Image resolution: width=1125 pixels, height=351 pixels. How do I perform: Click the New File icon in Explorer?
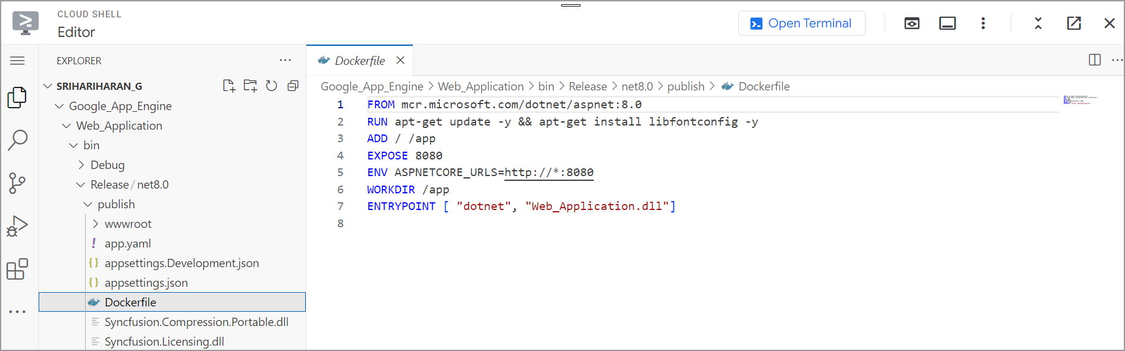coord(229,86)
